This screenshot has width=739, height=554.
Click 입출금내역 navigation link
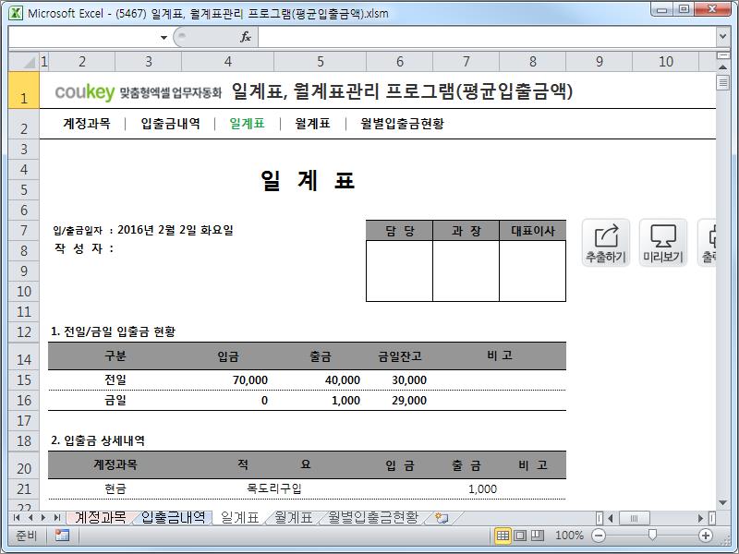(x=171, y=124)
